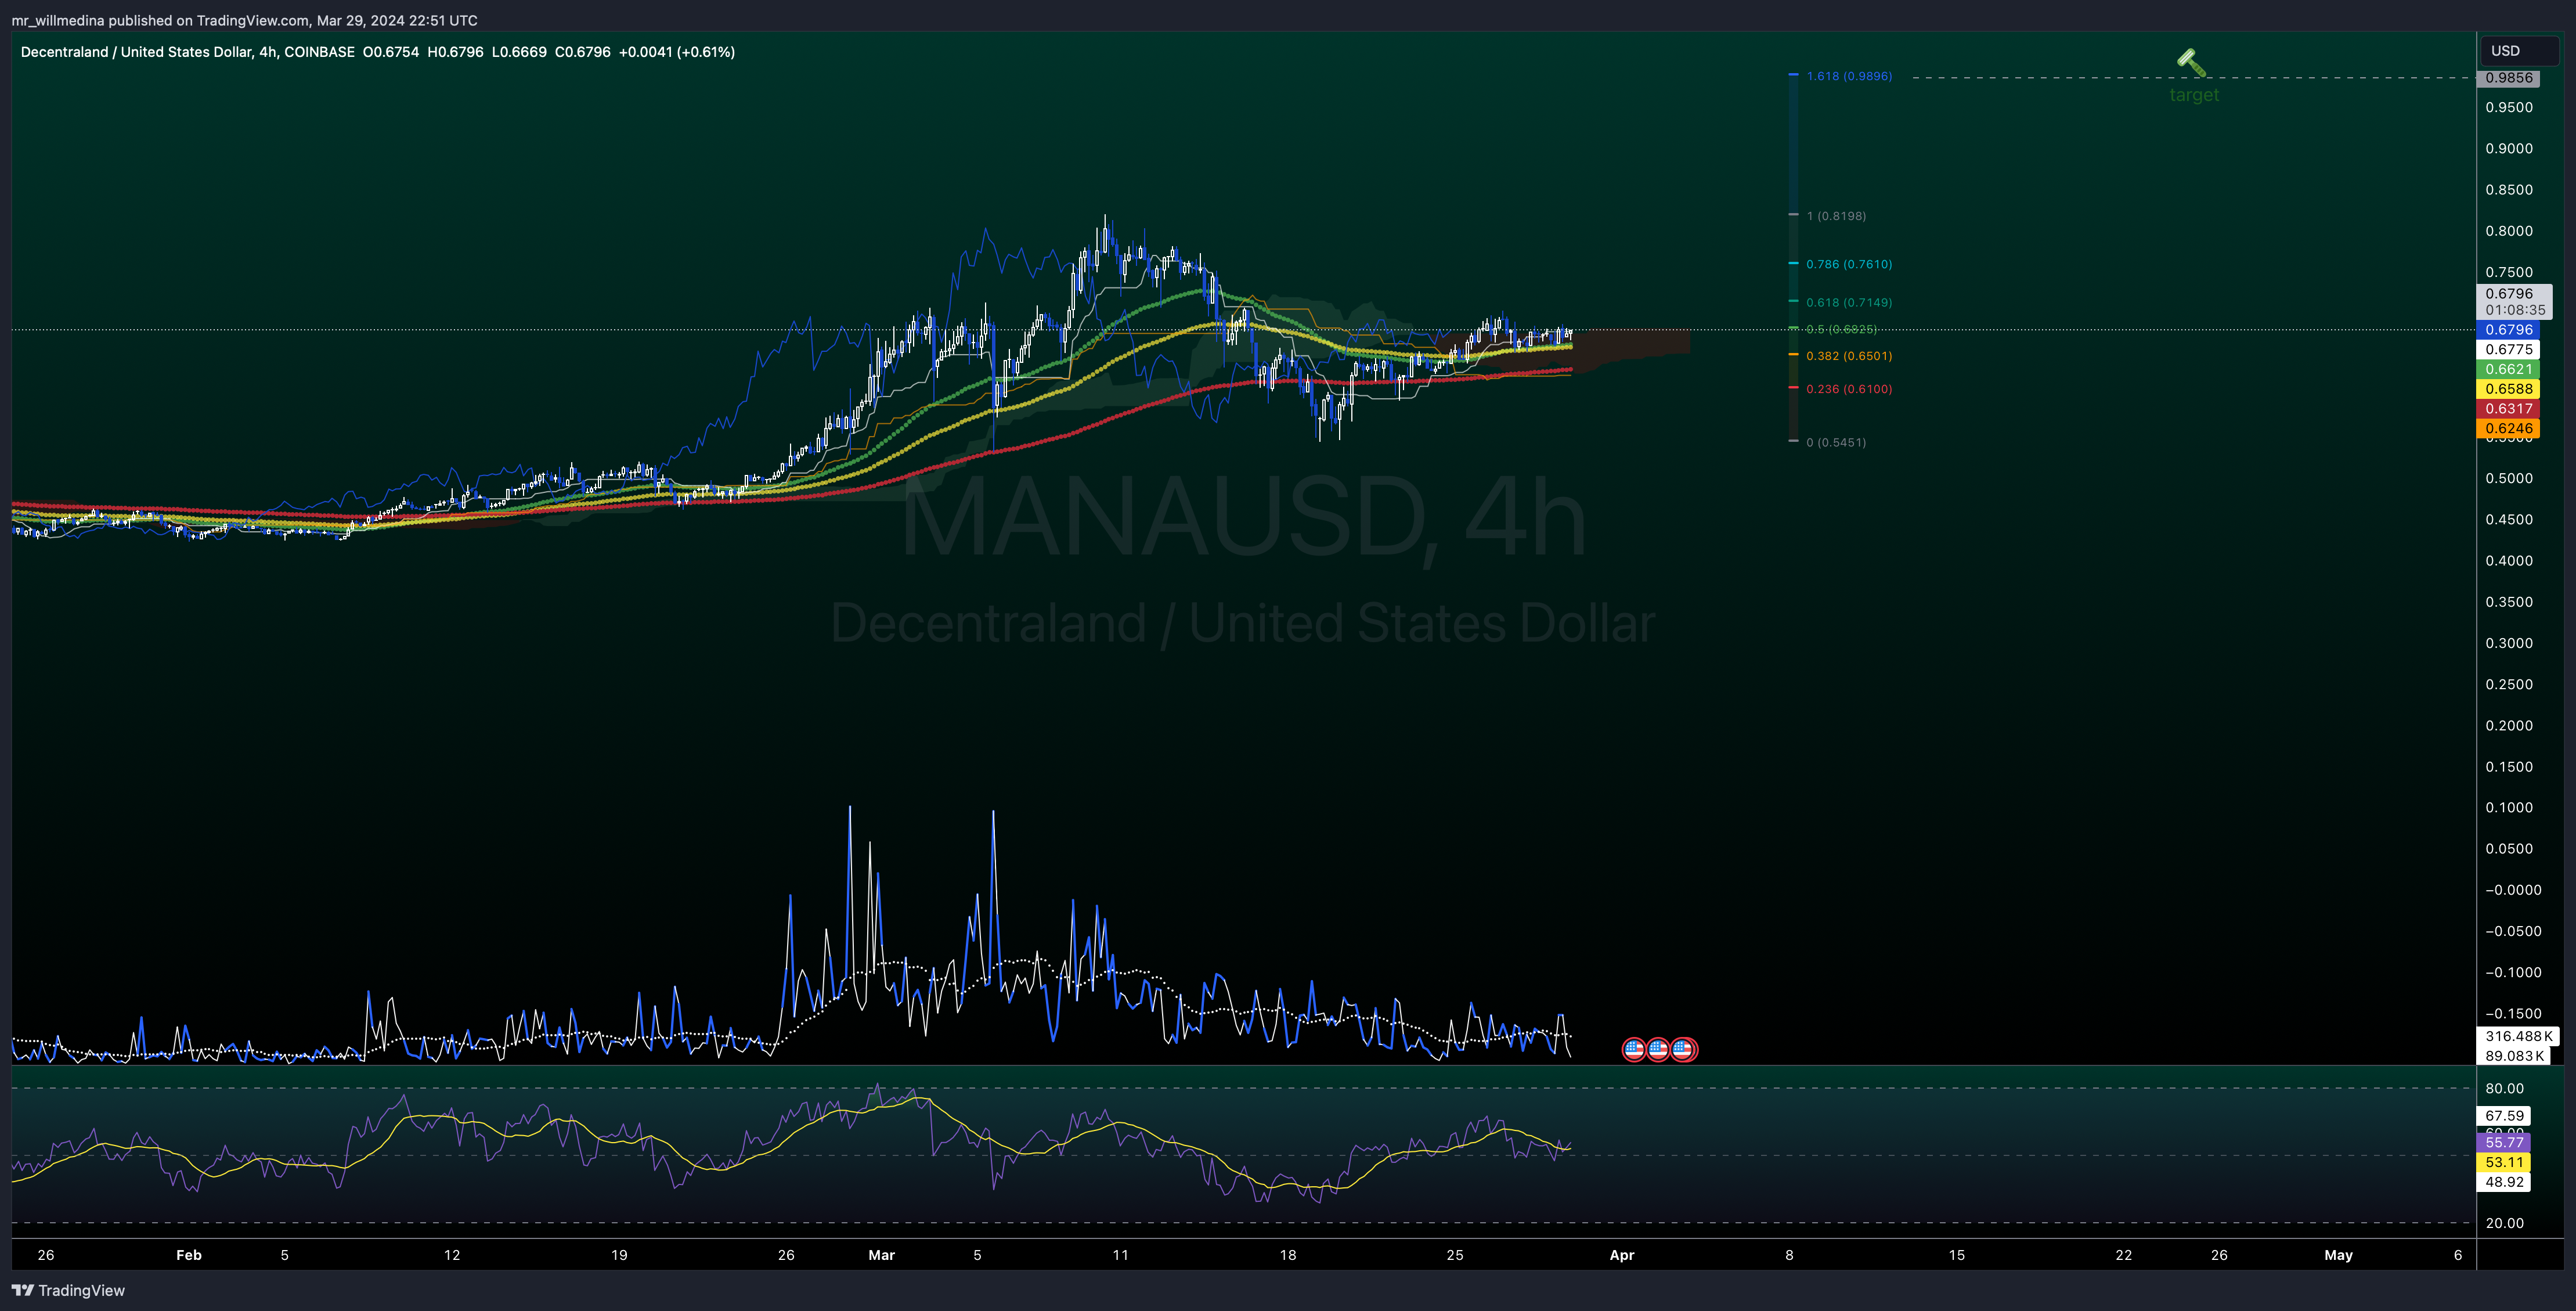Click the 11 date label on time axis
This screenshot has width=2576, height=1311.
pyautogui.click(x=1120, y=1255)
